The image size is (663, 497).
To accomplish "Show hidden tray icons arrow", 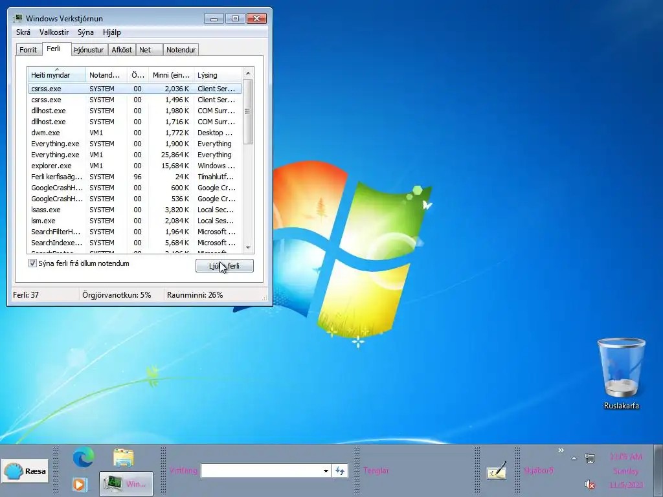I will click(x=574, y=458).
